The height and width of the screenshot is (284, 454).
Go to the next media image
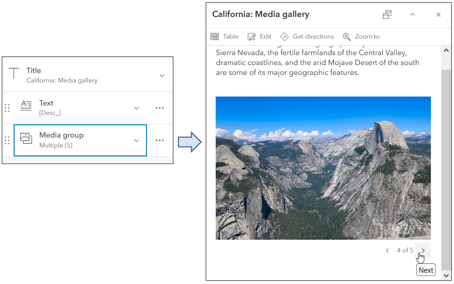[x=423, y=251]
